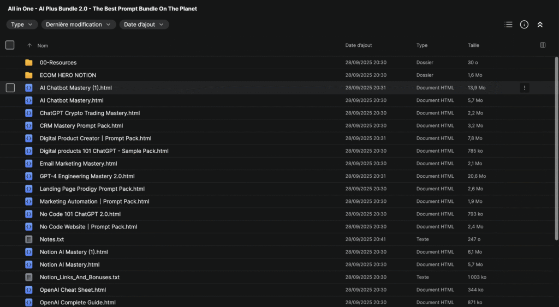Check the AI Chatbot Mastery (1).html checkbox
The width and height of the screenshot is (559, 307).
coord(10,88)
